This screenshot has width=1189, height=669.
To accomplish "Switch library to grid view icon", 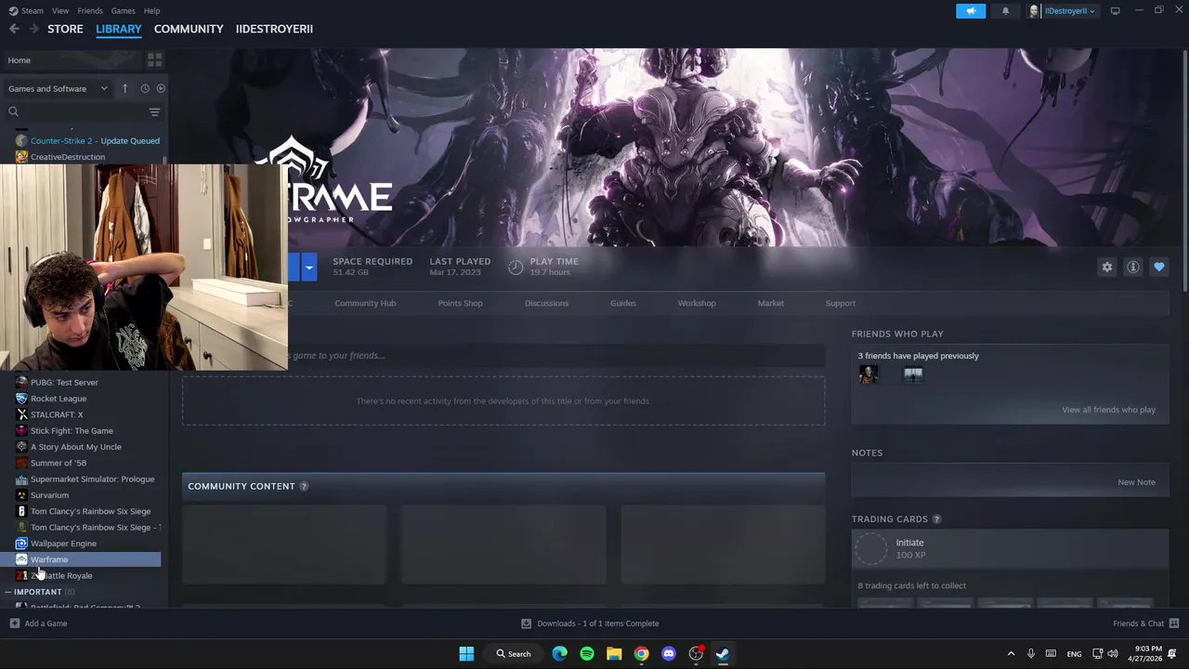I will click(154, 60).
